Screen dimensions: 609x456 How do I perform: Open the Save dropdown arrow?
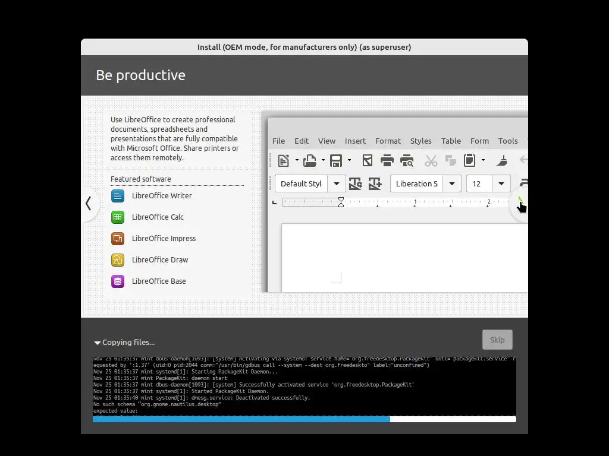pyautogui.click(x=349, y=160)
